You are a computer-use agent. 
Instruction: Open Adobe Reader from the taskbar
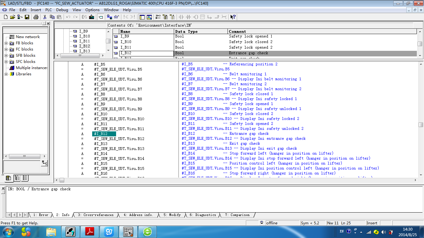(90, 231)
